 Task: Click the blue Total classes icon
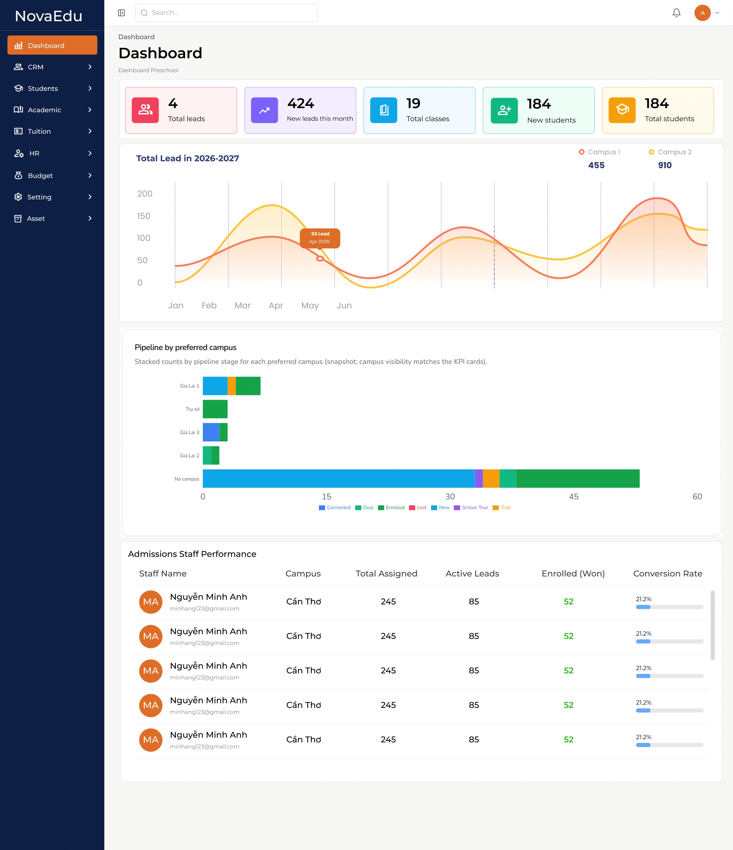[384, 110]
